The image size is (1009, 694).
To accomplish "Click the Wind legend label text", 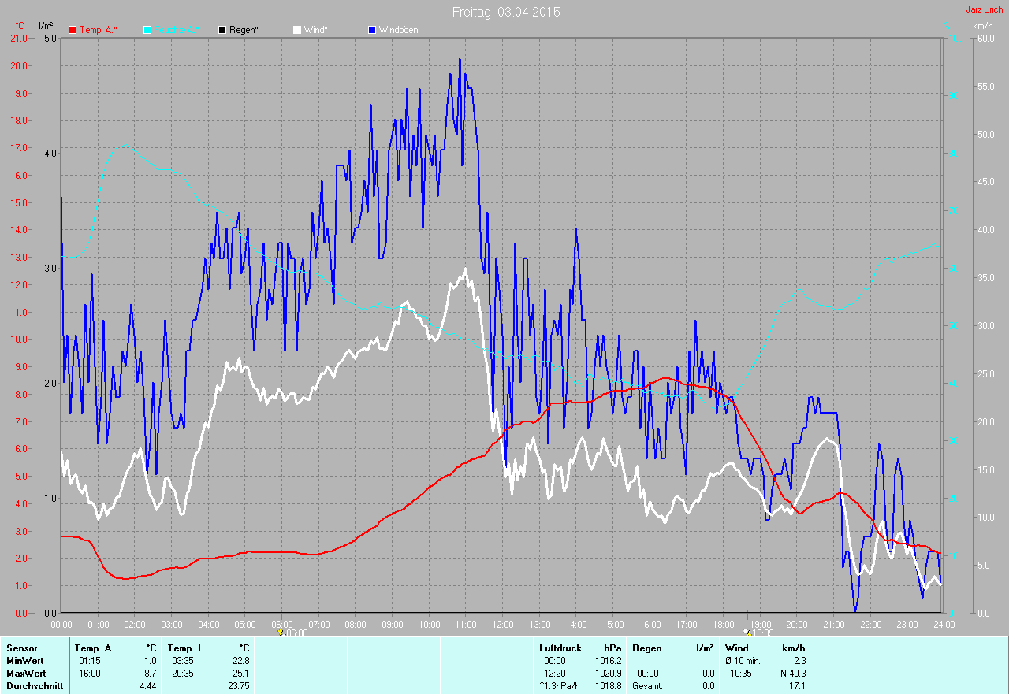I will [x=315, y=30].
